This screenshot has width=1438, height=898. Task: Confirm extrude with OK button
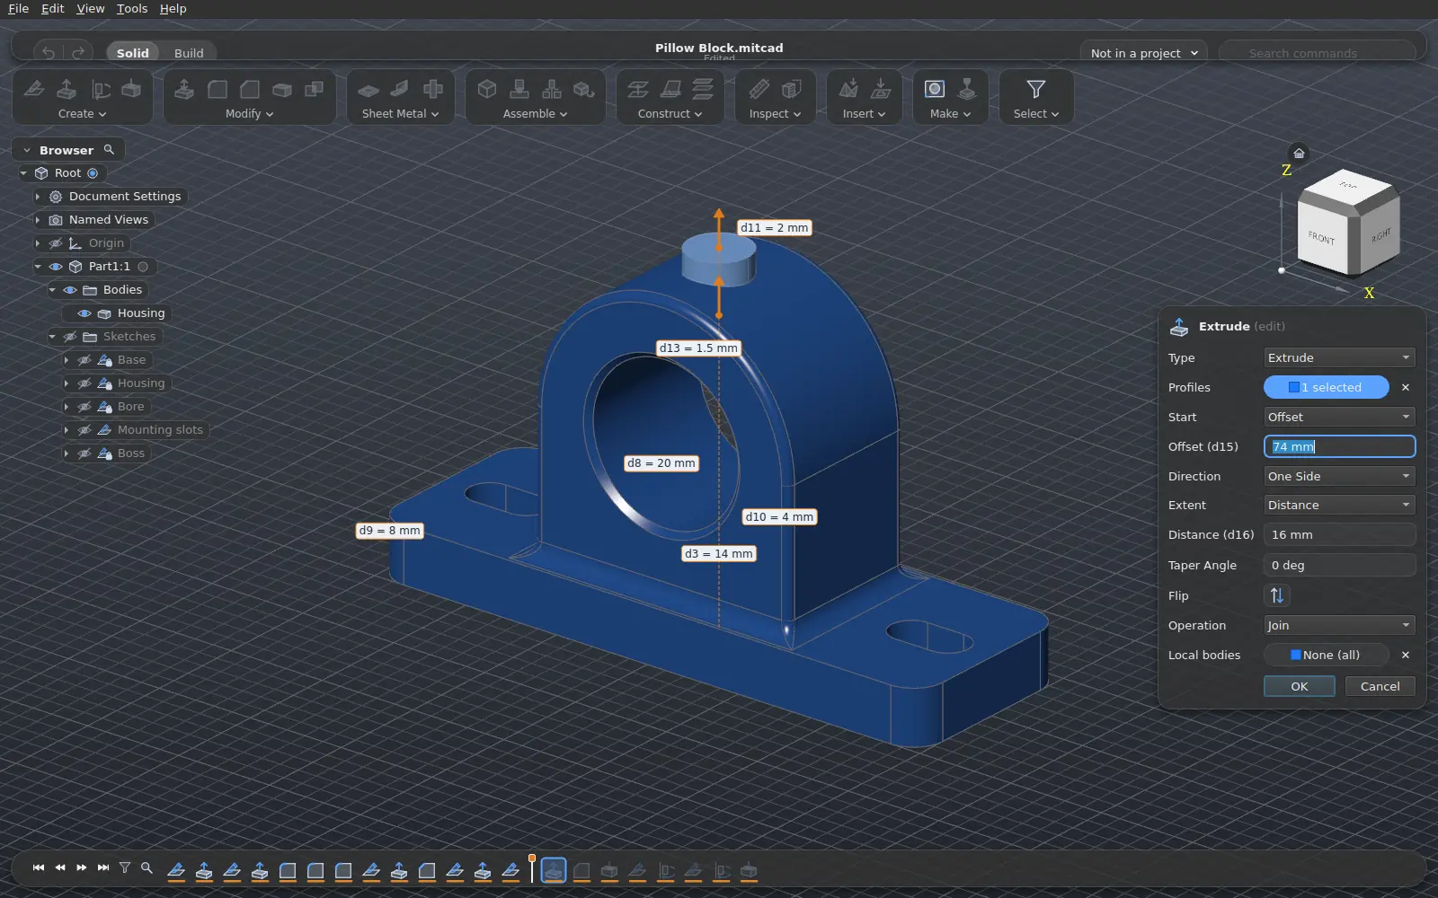(1300, 686)
